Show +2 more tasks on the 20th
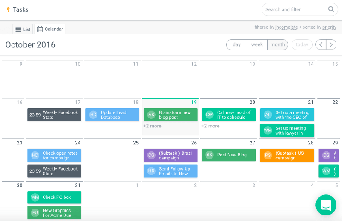 click(x=210, y=126)
